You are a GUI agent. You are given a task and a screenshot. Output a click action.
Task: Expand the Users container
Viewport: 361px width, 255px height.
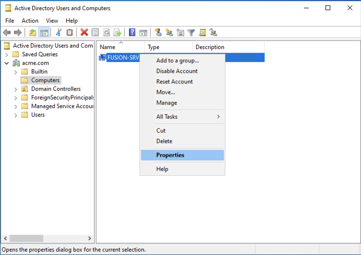point(16,115)
